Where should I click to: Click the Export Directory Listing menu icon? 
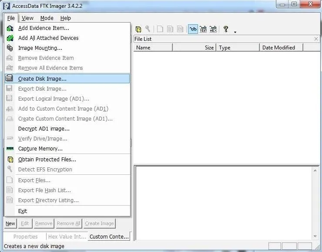click(x=10, y=200)
